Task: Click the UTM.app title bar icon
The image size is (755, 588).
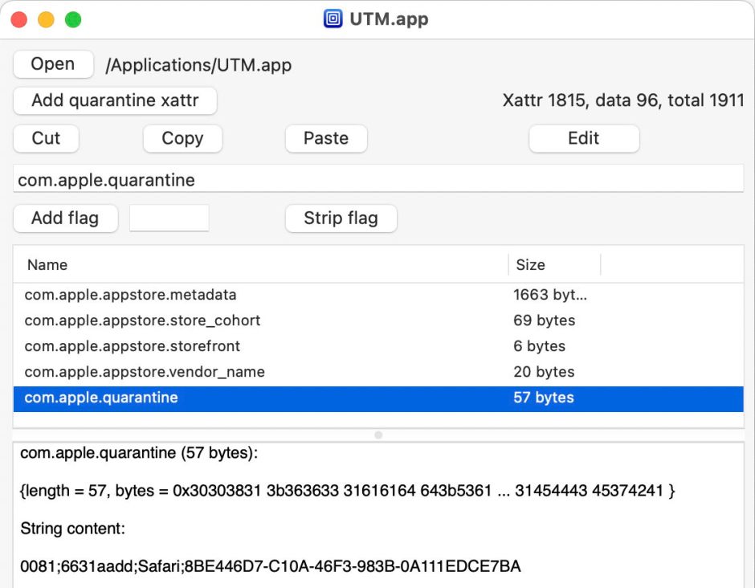Action: [x=333, y=18]
